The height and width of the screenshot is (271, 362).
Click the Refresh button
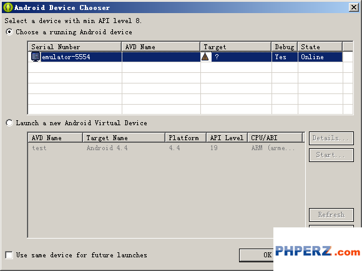(331, 215)
